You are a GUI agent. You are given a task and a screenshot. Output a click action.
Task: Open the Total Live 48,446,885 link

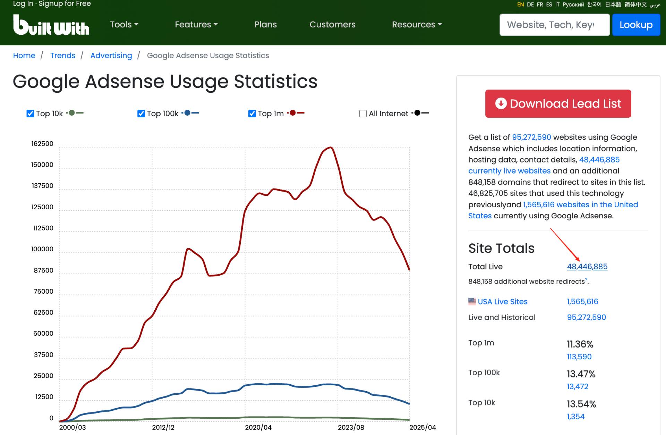pyautogui.click(x=587, y=267)
